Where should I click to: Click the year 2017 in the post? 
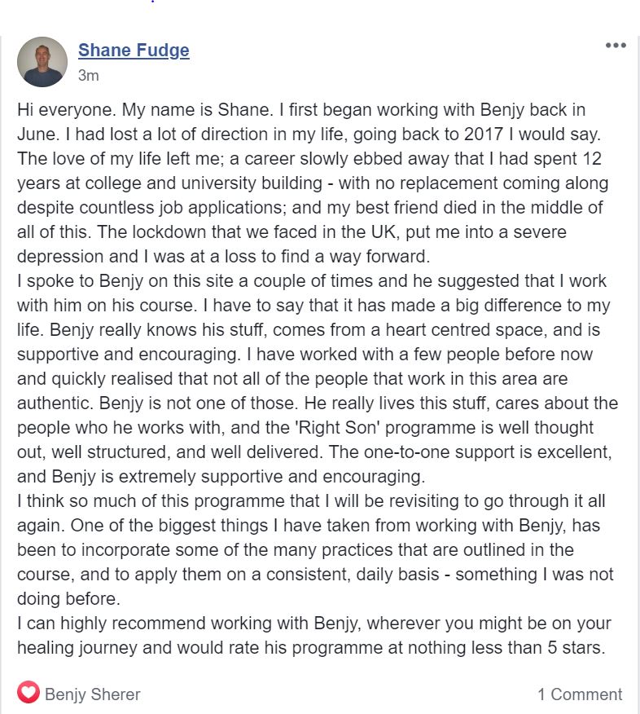(484, 134)
